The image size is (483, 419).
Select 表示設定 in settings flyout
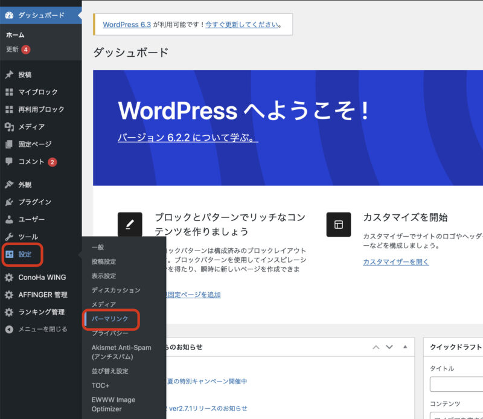pyautogui.click(x=103, y=276)
